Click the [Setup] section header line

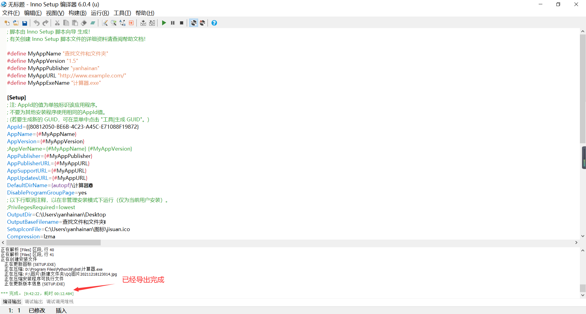16,98
